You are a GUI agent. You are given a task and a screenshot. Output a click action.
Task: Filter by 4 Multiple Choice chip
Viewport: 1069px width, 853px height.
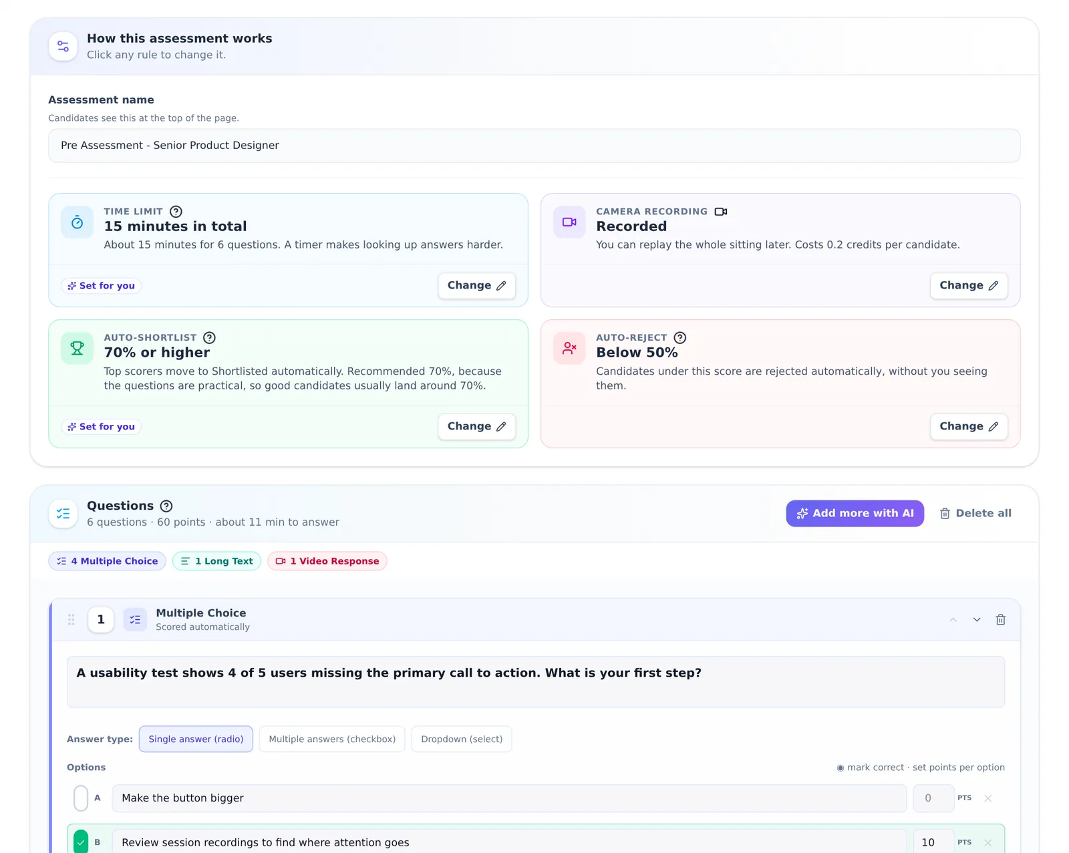pos(107,561)
